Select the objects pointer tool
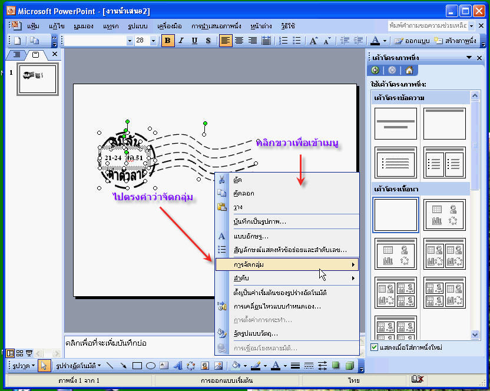490x391 pixels. (44, 365)
